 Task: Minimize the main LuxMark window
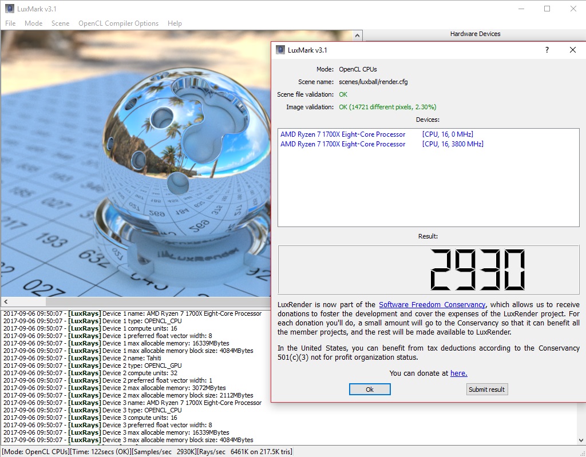[x=521, y=9]
